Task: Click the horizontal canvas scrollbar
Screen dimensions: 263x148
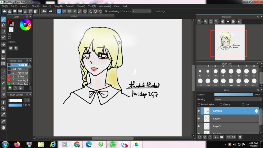Action: coord(113,138)
